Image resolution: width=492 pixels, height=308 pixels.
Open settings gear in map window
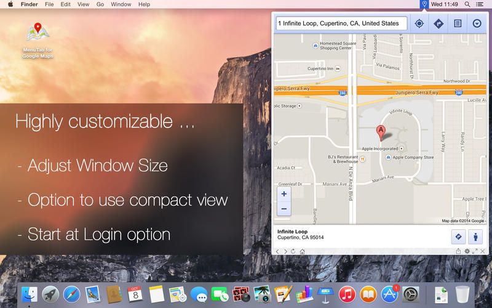(467, 251)
